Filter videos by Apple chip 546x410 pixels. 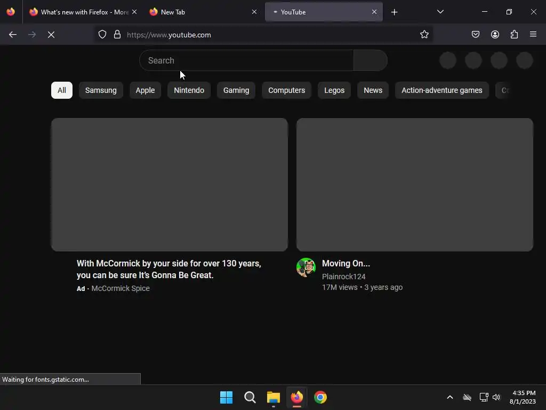coord(145,90)
